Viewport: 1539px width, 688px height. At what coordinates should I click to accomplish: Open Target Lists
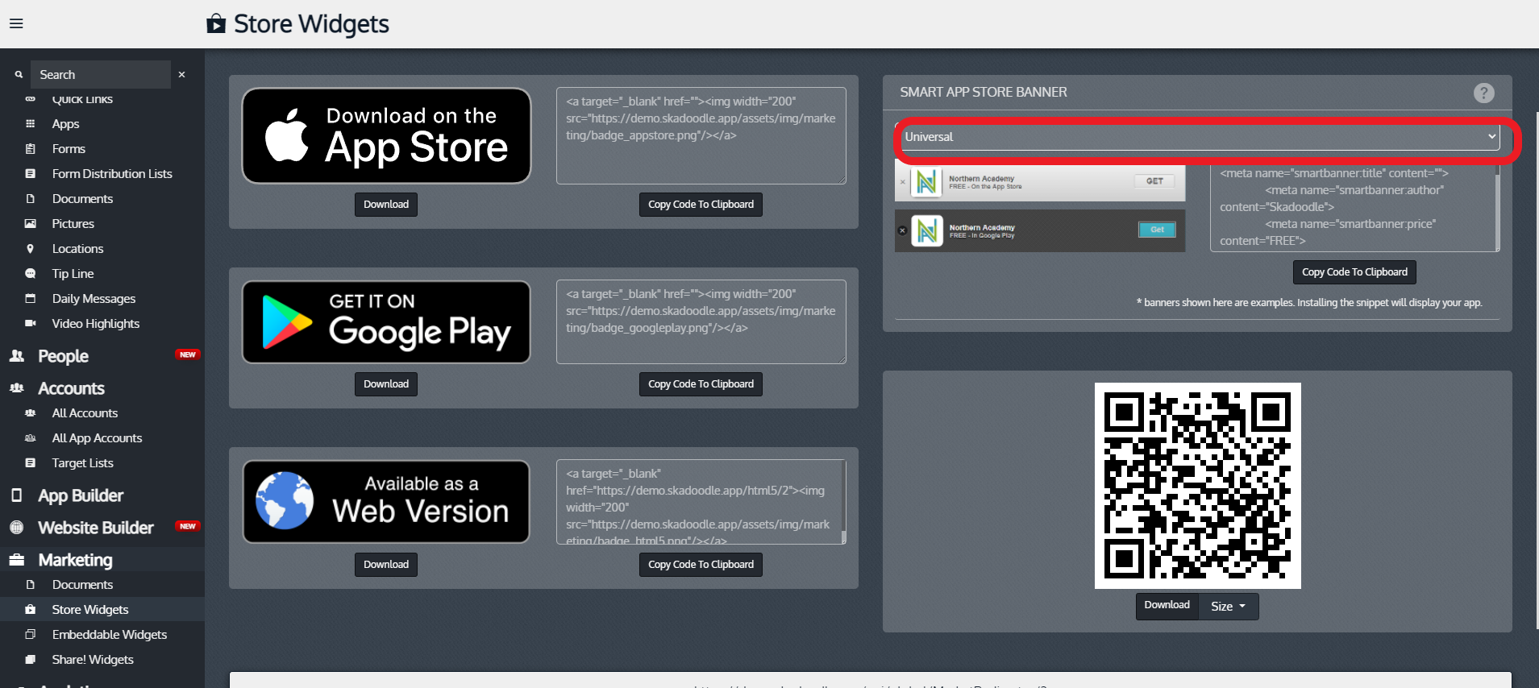coord(82,463)
